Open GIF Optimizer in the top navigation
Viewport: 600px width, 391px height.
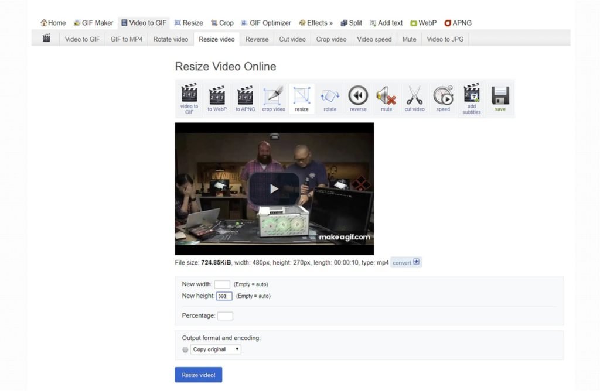(x=266, y=23)
